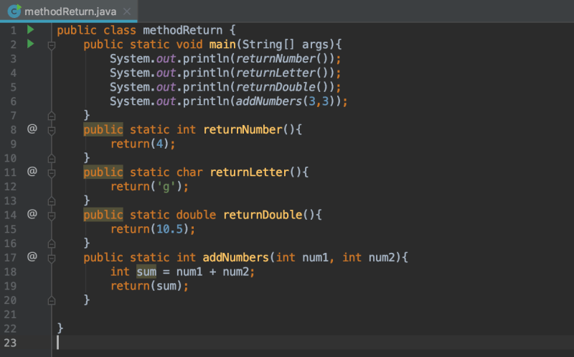Click the class closing brace on line 22

pos(60,328)
